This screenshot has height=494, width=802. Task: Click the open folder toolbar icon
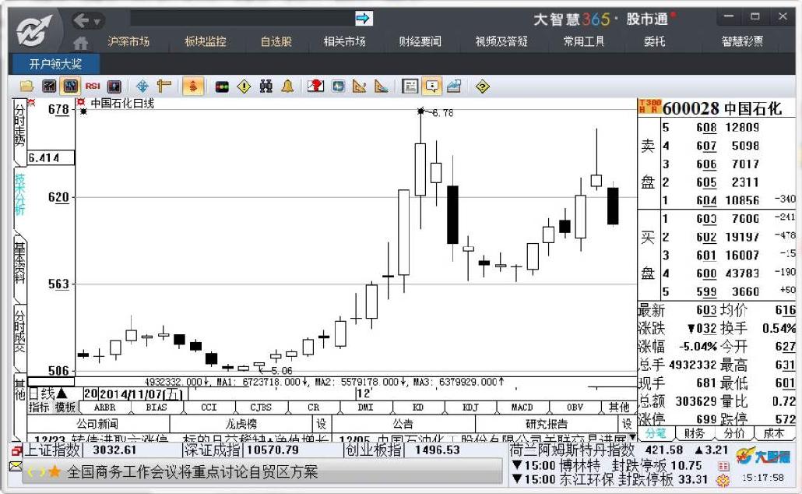(x=26, y=86)
